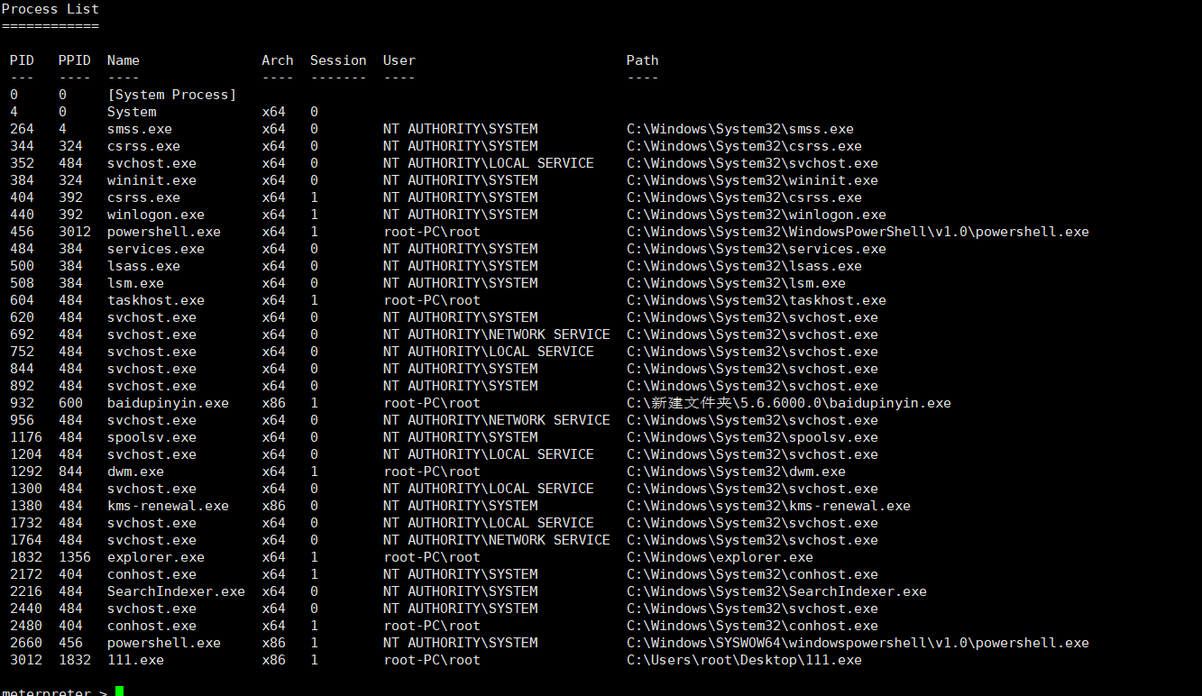1202x696 pixels.
Task: Click the dwm.exe path text
Action: click(x=736, y=472)
